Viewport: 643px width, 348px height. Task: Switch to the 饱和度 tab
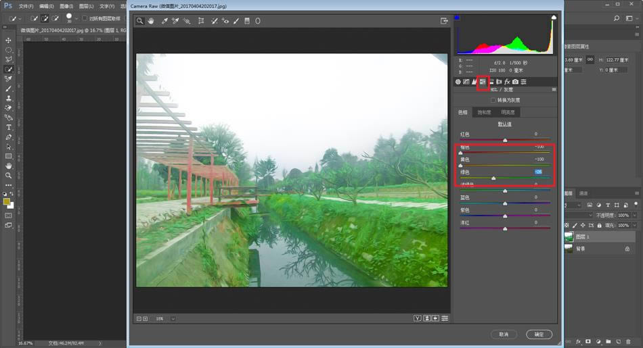point(485,112)
